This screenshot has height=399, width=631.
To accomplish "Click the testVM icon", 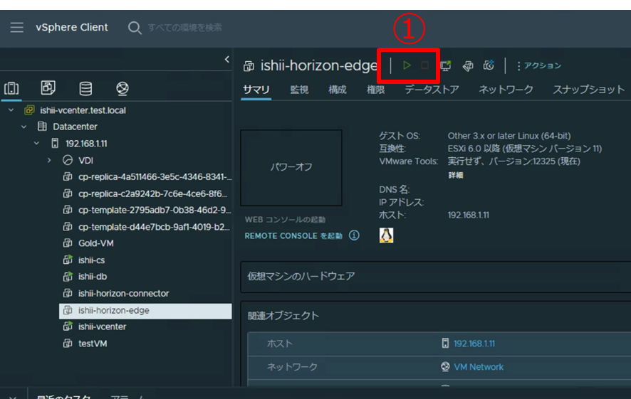I will click(x=68, y=344).
